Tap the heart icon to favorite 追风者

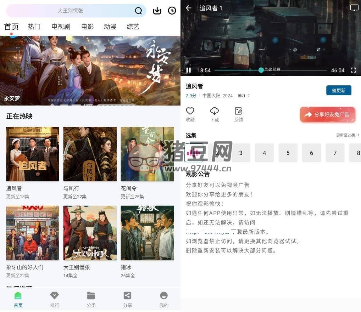(190, 111)
